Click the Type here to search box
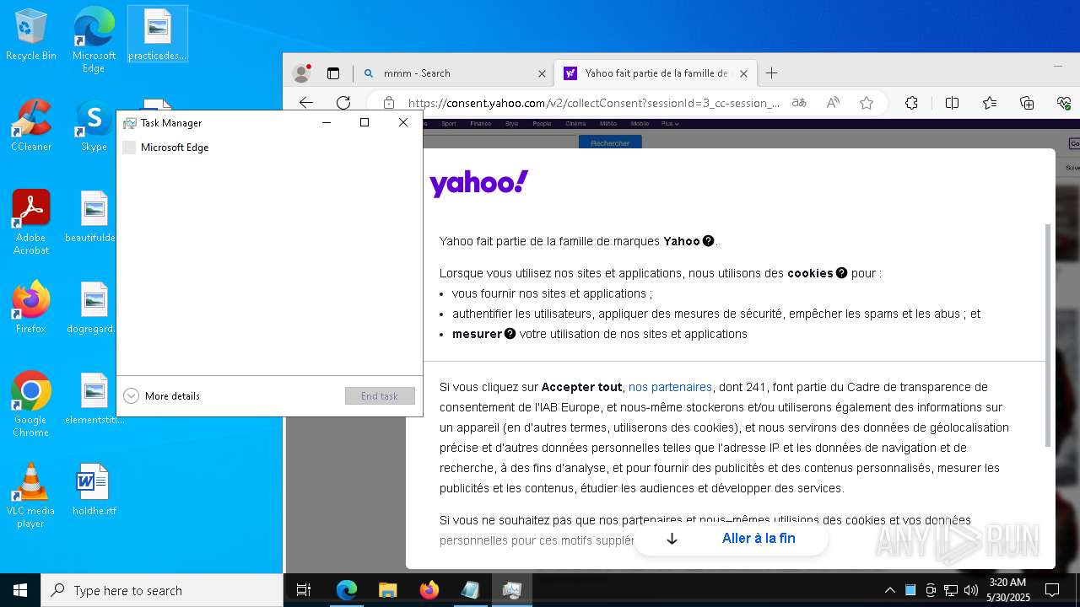Viewport: 1080px width, 607px height. coord(161,590)
